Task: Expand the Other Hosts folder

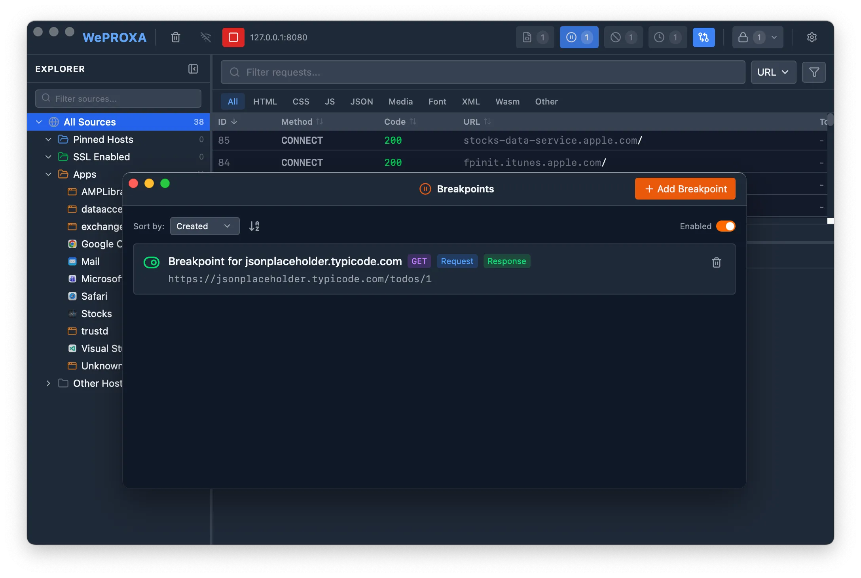Action: (48, 383)
